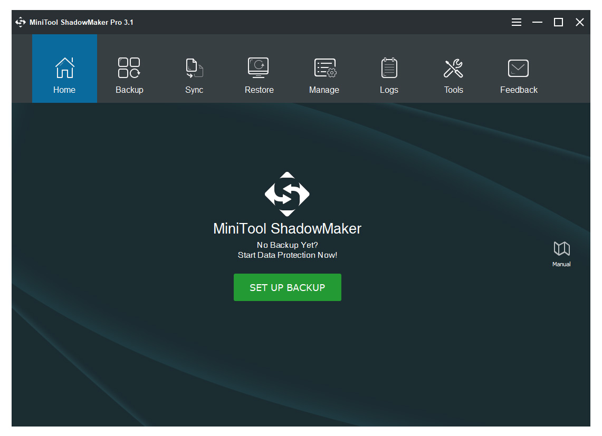
Task: Close the ShadowMaker window
Action: [580, 22]
